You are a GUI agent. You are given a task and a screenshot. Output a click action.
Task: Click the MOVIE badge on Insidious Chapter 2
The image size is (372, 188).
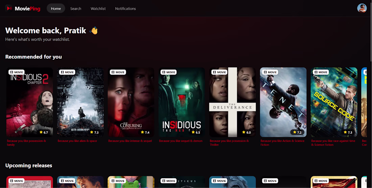click(17, 72)
